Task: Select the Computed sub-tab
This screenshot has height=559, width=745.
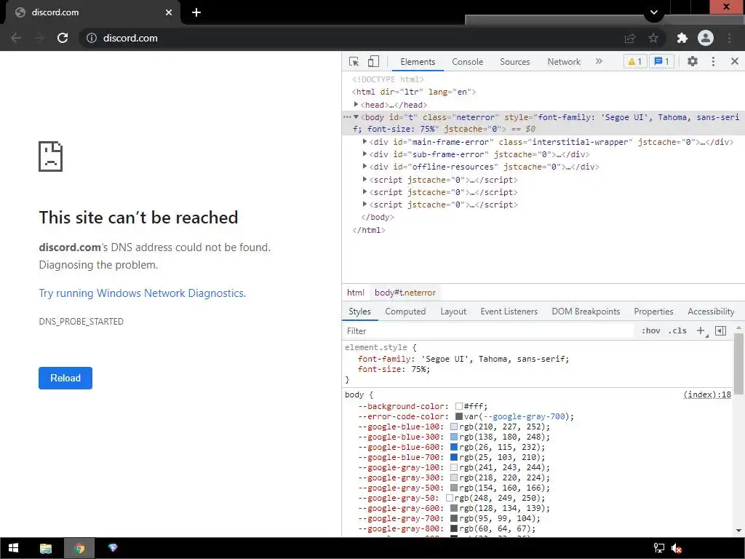Action: point(405,312)
